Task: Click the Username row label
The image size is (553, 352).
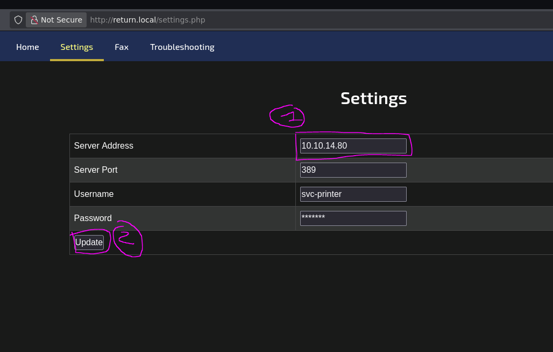Action: coord(94,194)
